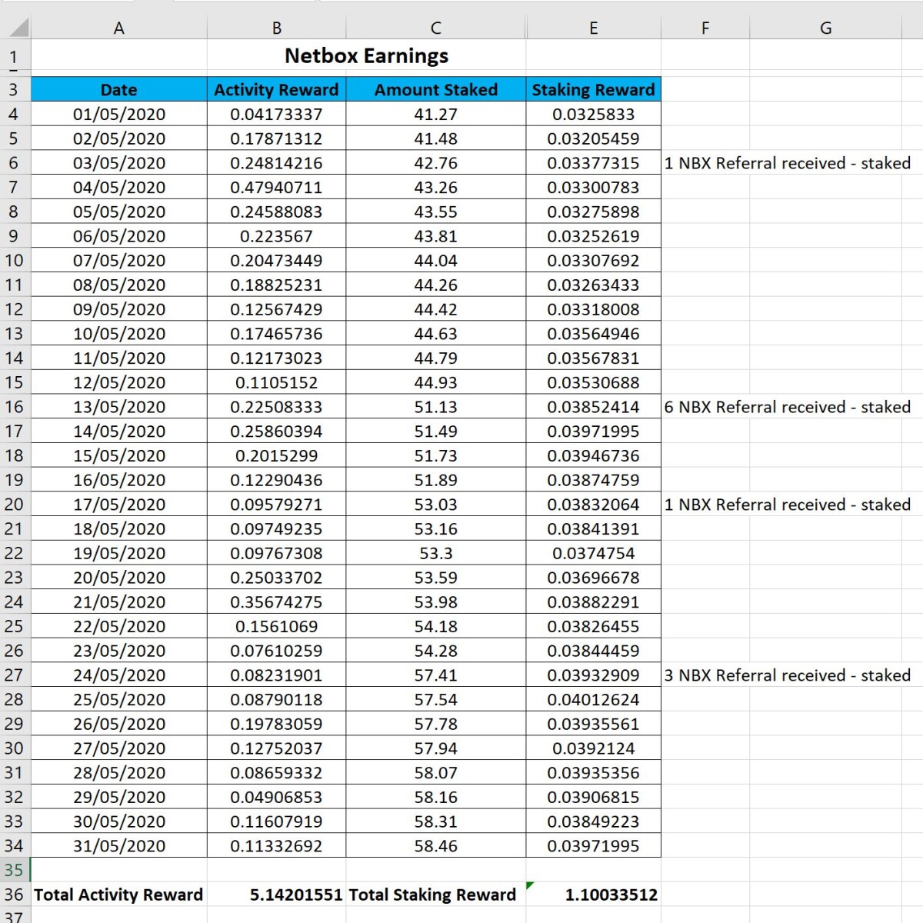Click the 6 NBX Referral received note
The height and width of the screenshot is (923, 923).
[787, 407]
